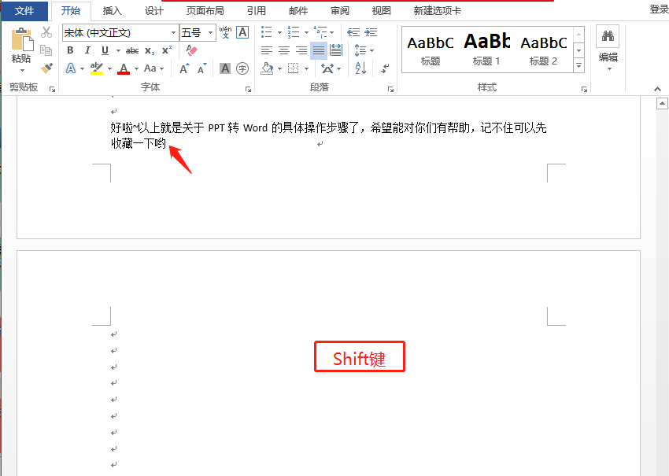669x476 pixels.
Task: Toggle underline formatting
Action: pyautogui.click(x=105, y=50)
